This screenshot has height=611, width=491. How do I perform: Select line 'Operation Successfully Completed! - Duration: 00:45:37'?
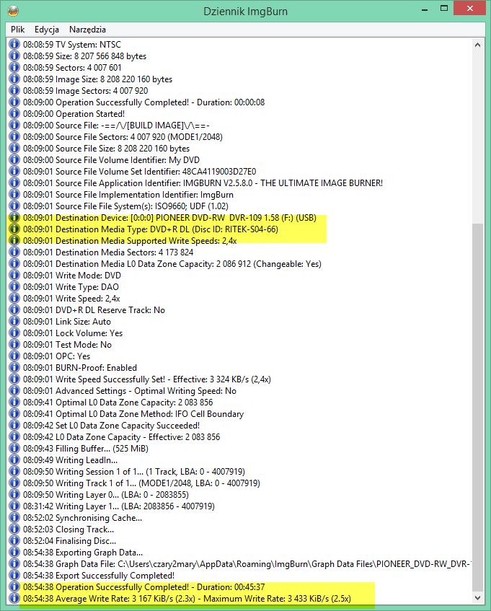point(143,587)
